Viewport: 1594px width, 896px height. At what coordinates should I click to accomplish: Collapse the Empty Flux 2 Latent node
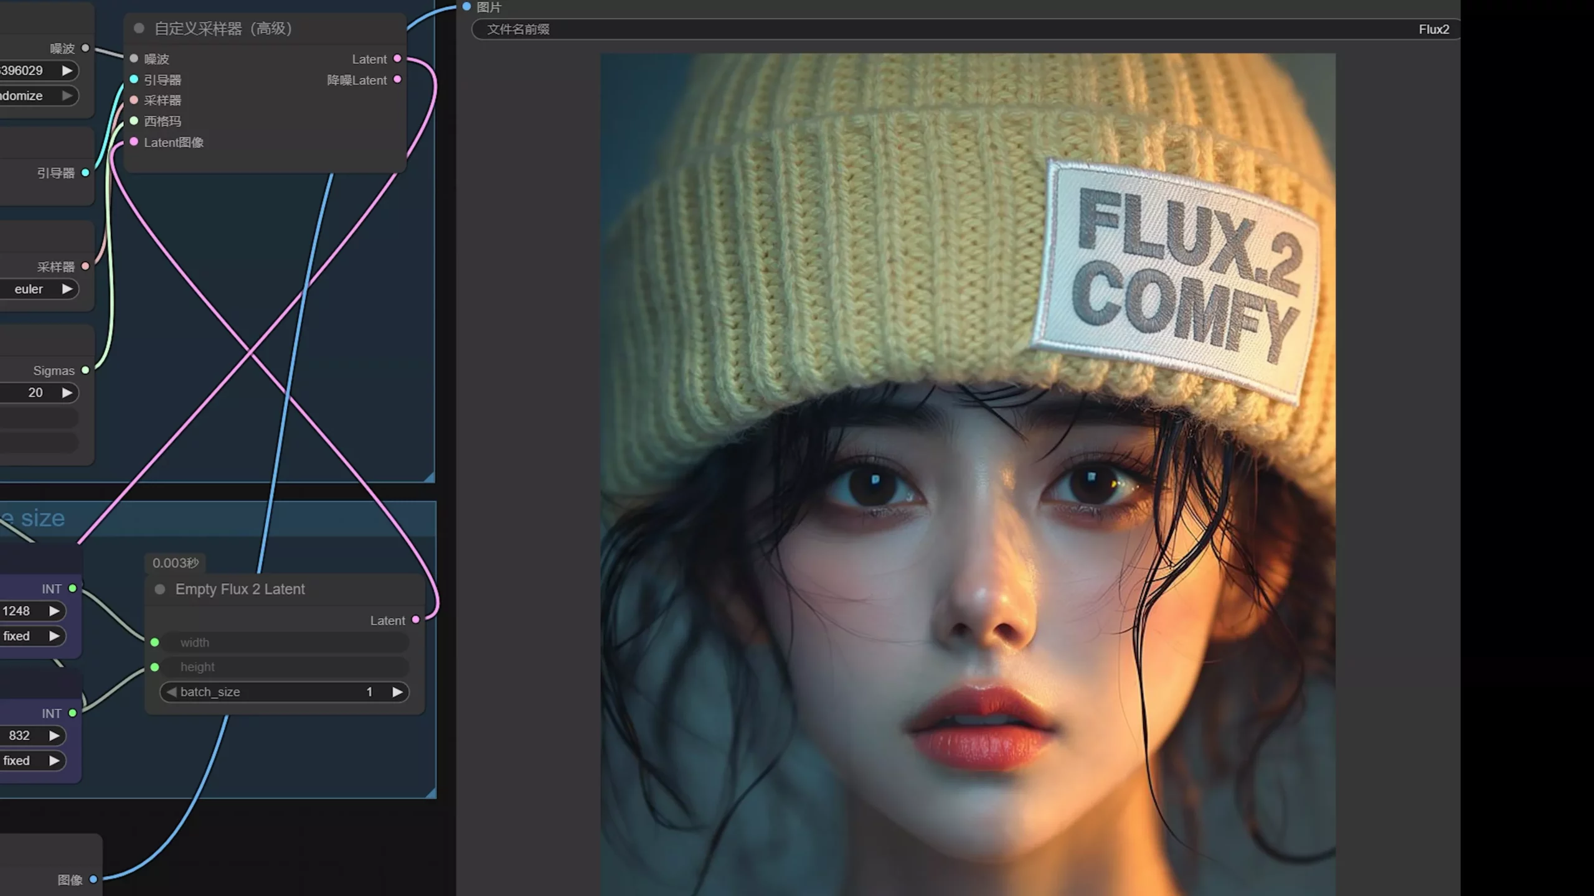tap(159, 589)
